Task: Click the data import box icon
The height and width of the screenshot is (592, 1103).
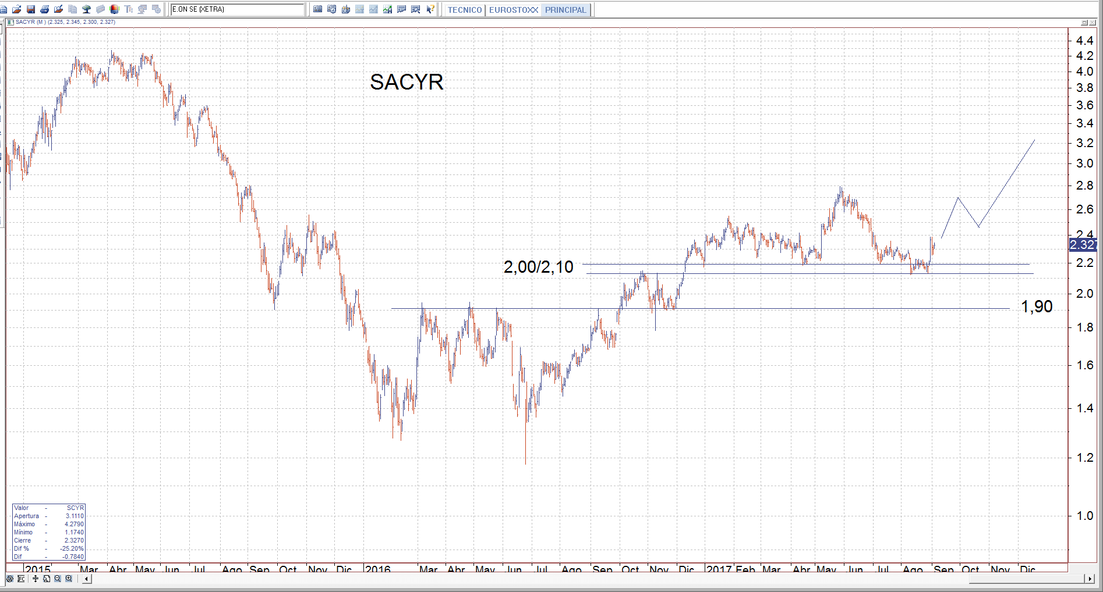Action: [x=346, y=9]
